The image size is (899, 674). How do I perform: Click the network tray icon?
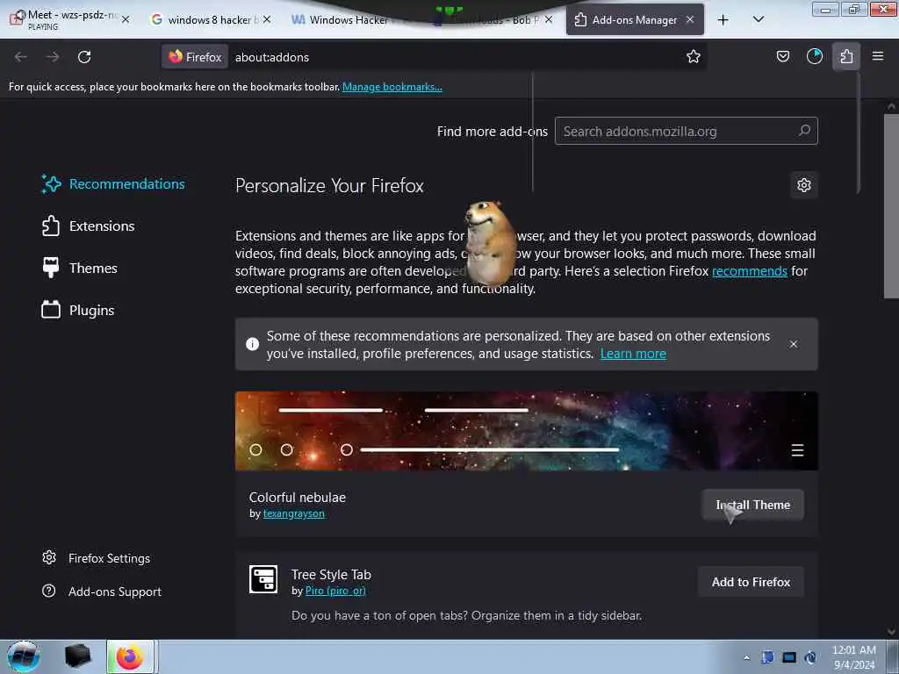789,657
